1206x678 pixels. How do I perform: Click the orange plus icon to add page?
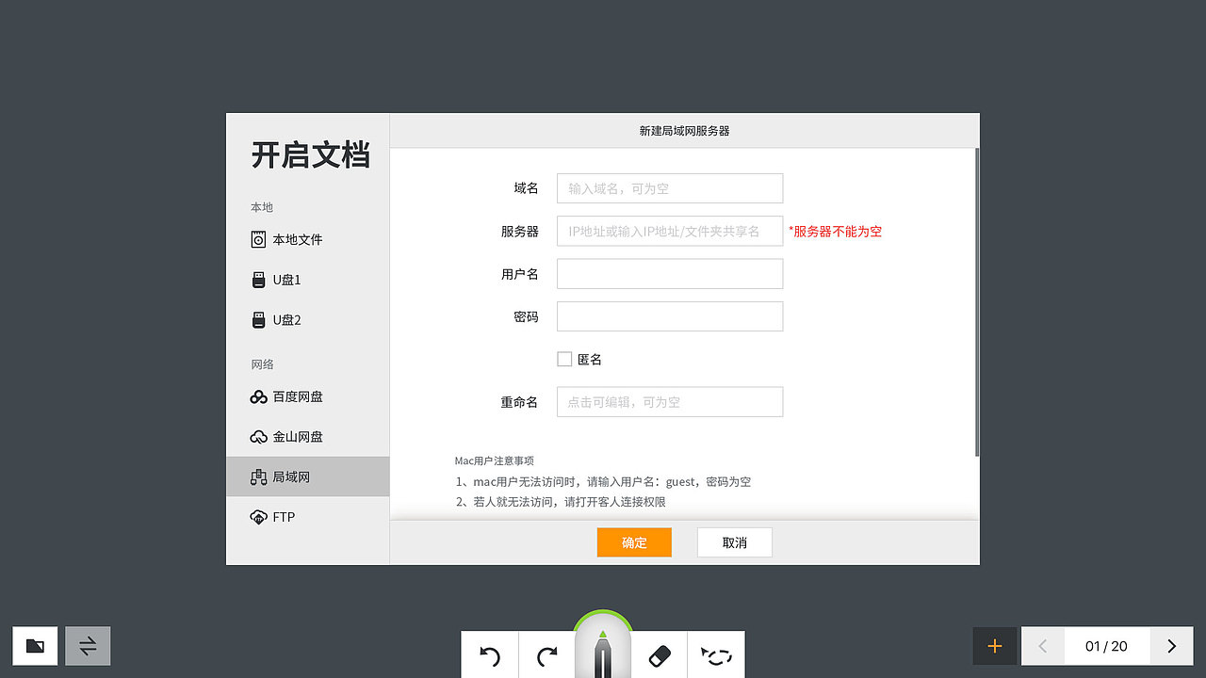tap(995, 646)
